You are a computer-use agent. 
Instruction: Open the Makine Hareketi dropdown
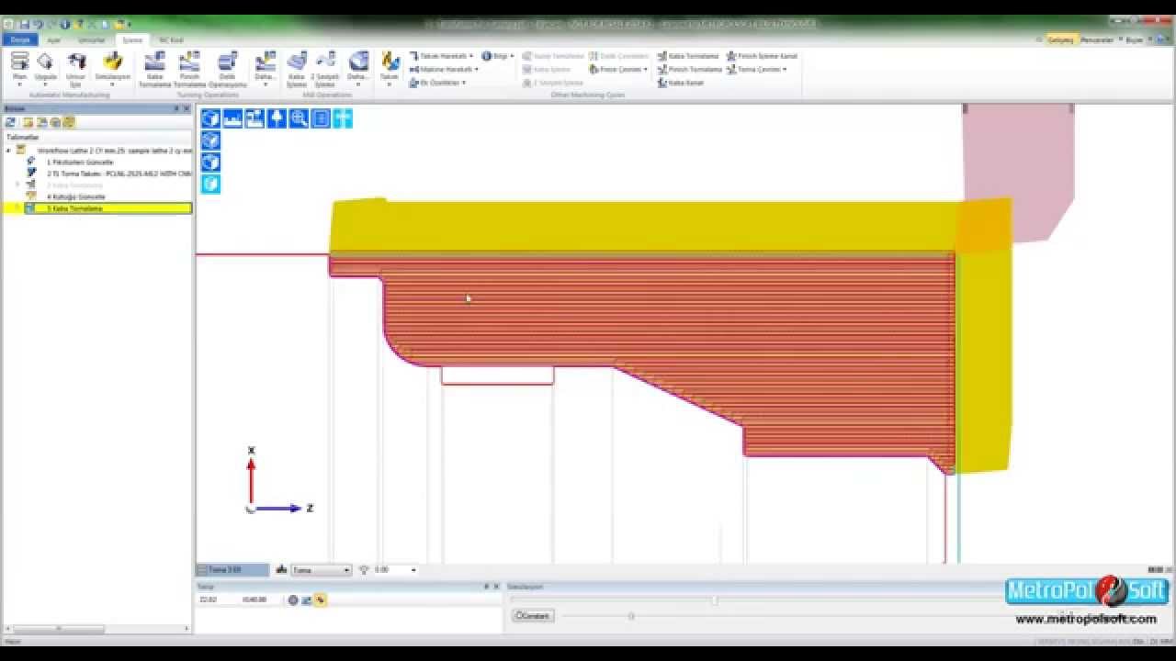point(444,69)
